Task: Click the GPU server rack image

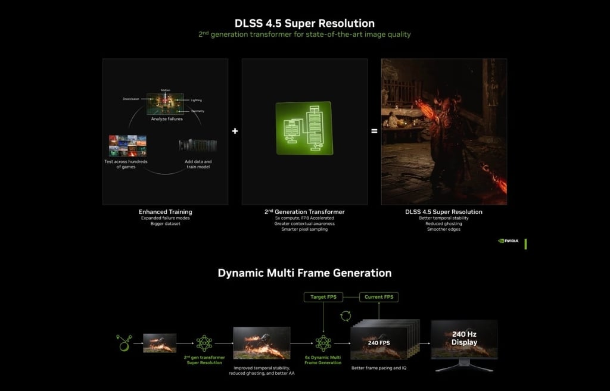Action: [x=198, y=145]
